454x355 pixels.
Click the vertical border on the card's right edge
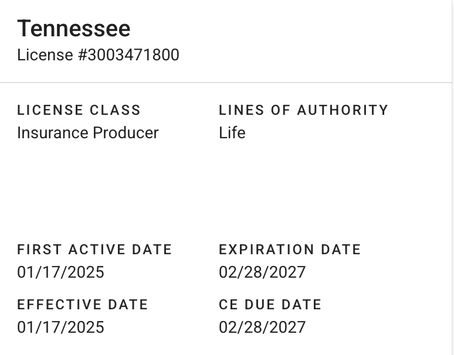pos(452,176)
